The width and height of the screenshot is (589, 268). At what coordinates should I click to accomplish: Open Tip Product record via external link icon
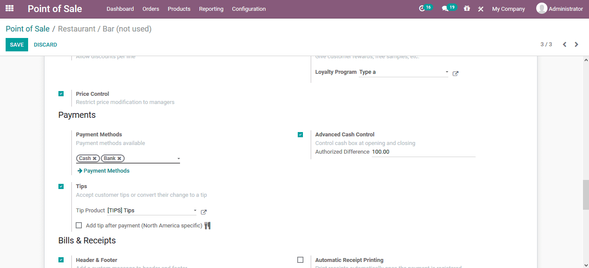tap(203, 212)
